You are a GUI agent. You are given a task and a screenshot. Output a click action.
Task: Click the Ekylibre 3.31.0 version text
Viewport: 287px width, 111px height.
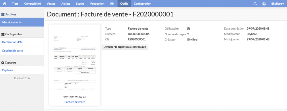coord(22,78)
